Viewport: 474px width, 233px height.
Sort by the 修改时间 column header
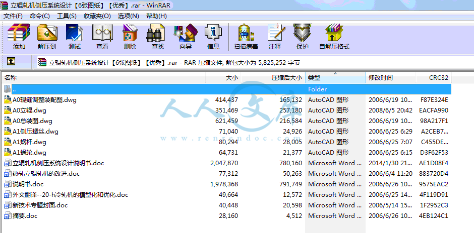[391, 78]
